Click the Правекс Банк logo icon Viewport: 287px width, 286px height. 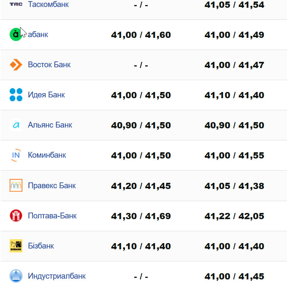[16, 186]
